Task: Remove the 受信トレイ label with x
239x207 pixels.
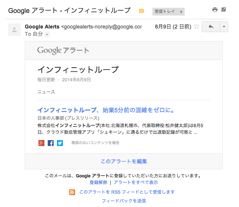Action: [181, 12]
